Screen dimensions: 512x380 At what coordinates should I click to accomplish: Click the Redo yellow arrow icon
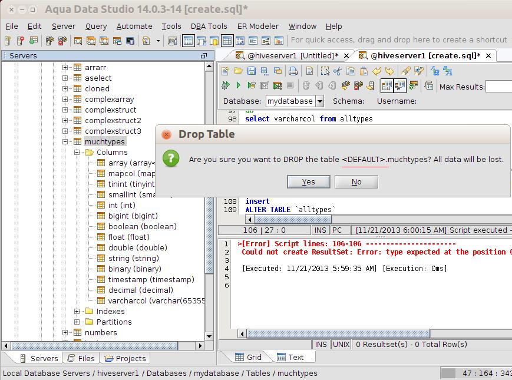click(389, 71)
